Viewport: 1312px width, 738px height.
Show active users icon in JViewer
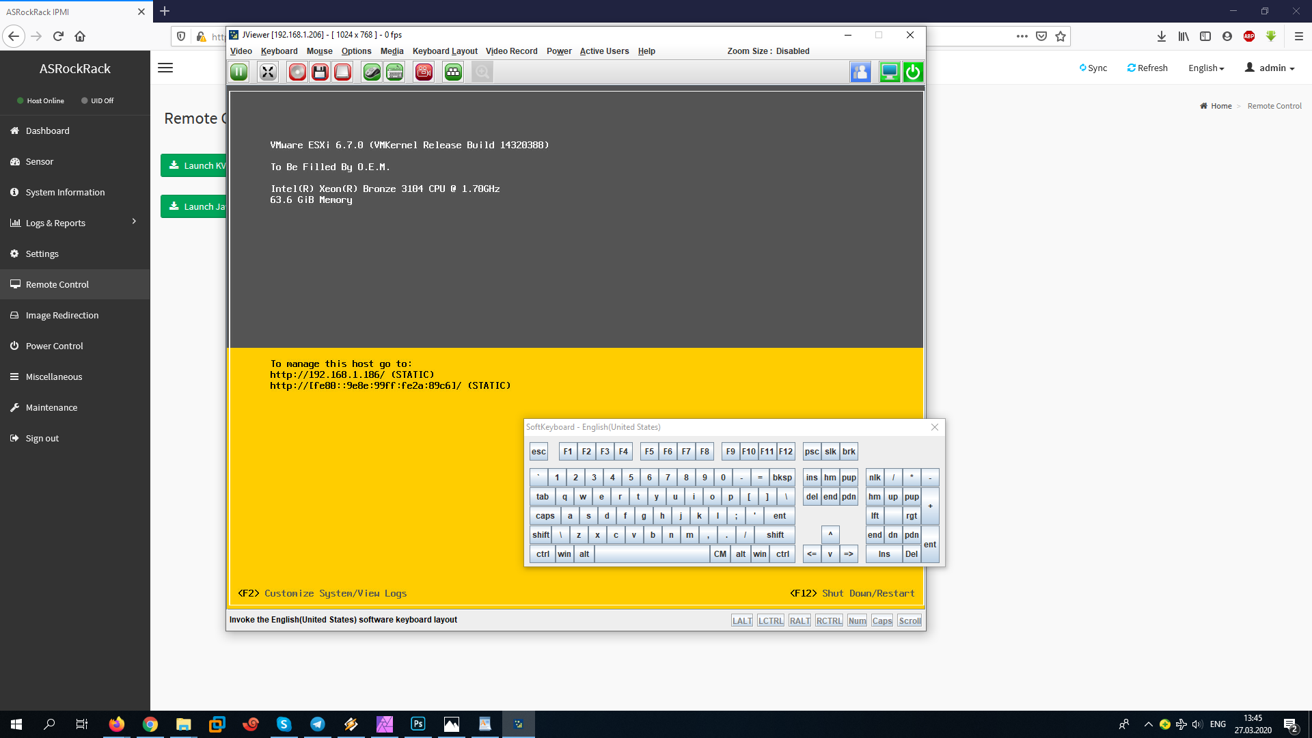tap(860, 72)
